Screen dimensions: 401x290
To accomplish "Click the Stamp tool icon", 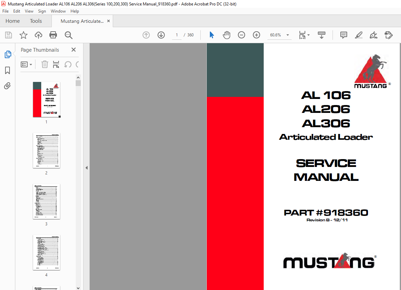I will (388, 35).
